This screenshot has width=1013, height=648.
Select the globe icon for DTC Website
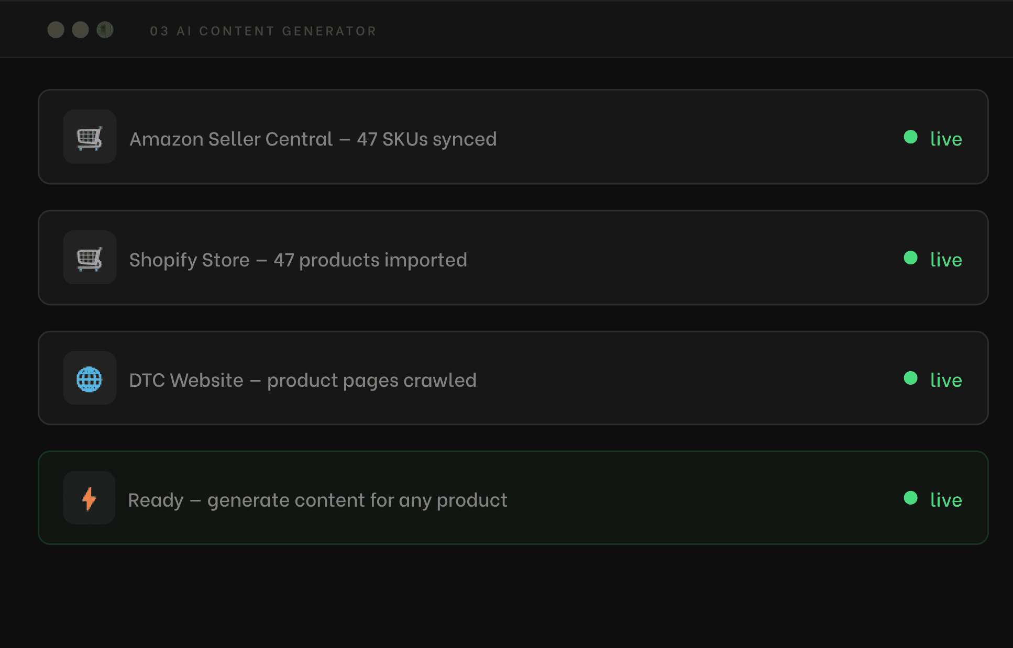click(90, 379)
